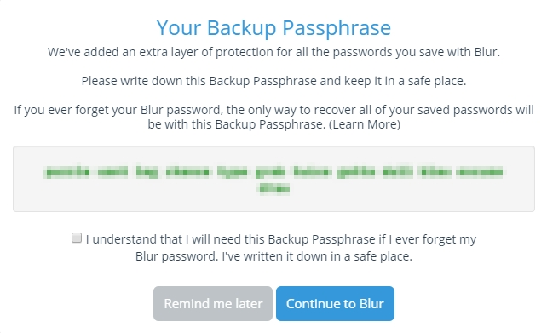Viewport: 547px width, 333px height.
Task: Select the 'Your Backup Passphrase' heading
Action: point(273,27)
